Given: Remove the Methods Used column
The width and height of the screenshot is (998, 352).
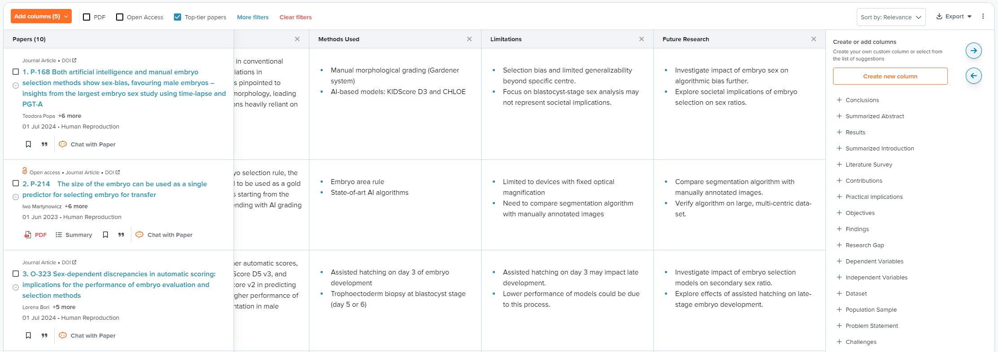Looking at the screenshot, I should tap(469, 39).
